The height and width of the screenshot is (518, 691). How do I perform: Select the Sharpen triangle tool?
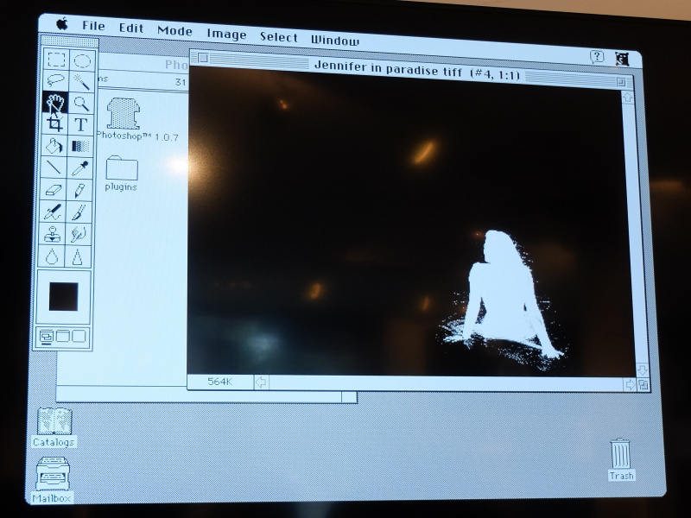click(x=78, y=256)
